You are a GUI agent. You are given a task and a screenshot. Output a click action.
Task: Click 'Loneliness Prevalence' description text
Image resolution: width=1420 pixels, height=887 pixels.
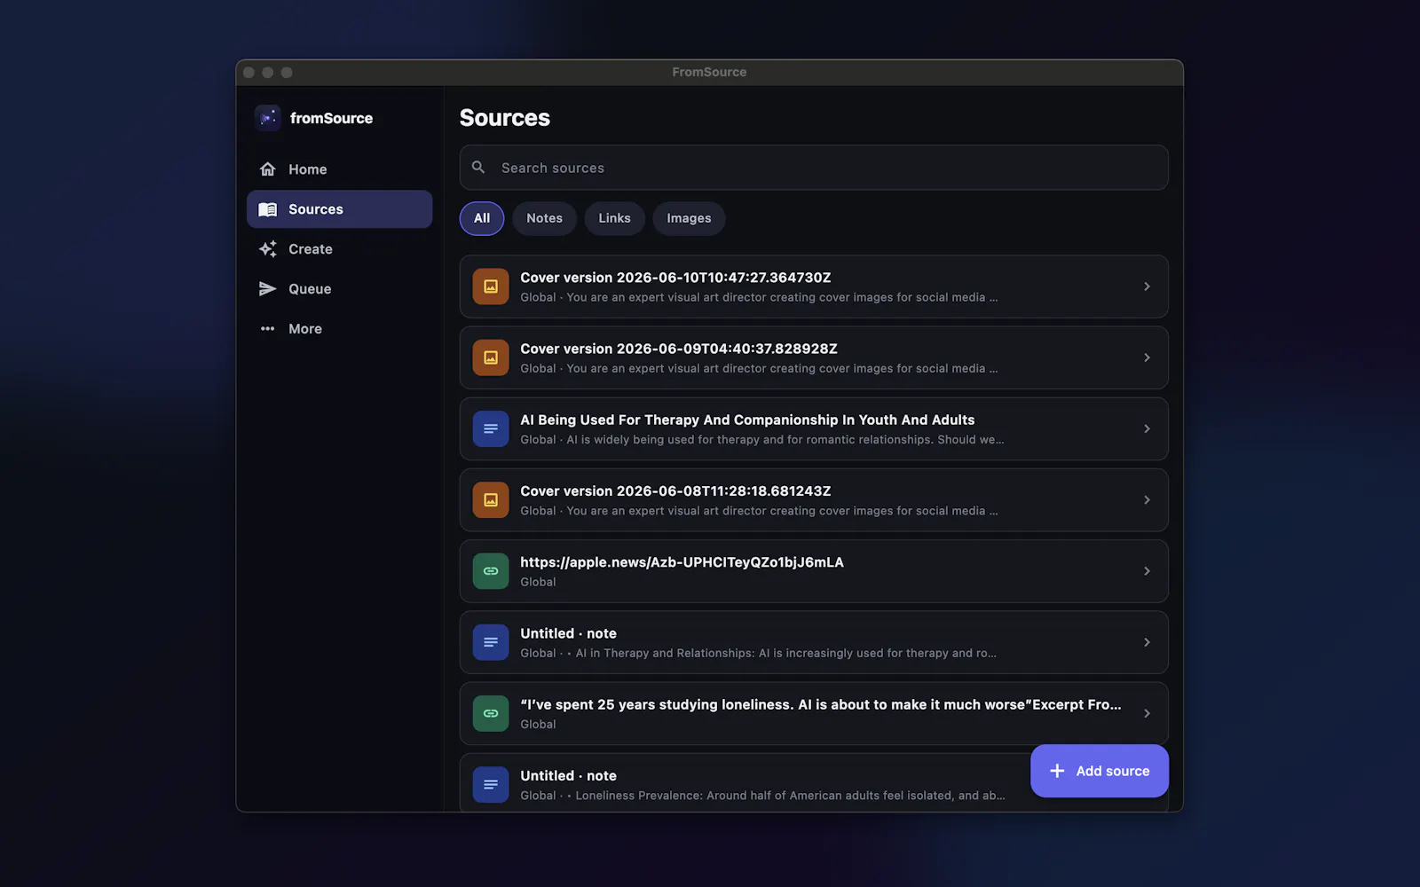tap(790, 796)
